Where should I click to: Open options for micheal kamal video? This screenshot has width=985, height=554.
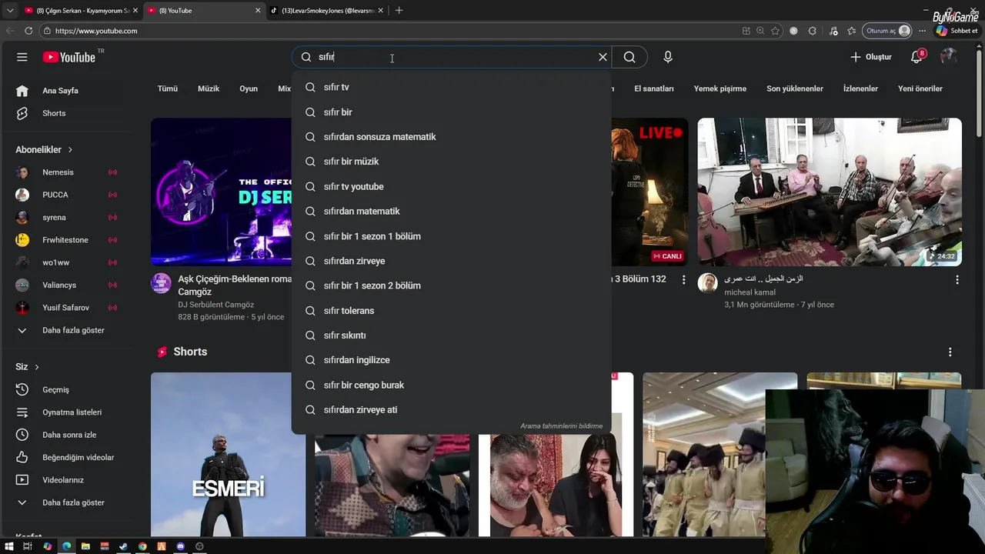coord(957,280)
